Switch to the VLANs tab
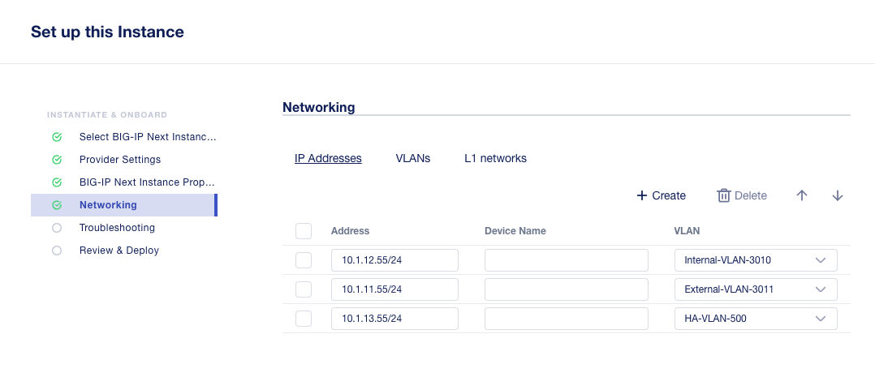The width and height of the screenshot is (875, 377). (413, 158)
